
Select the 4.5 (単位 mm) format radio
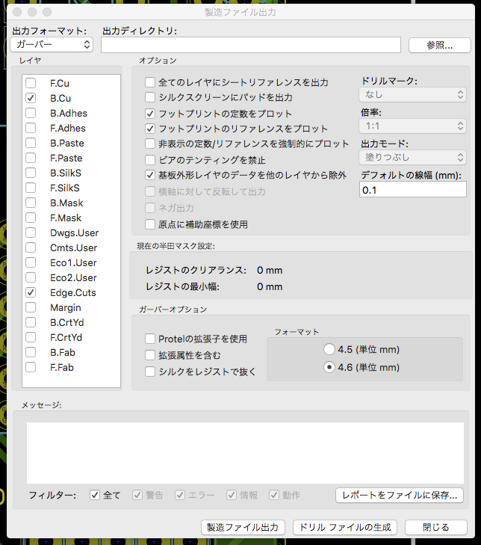[329, 349]
